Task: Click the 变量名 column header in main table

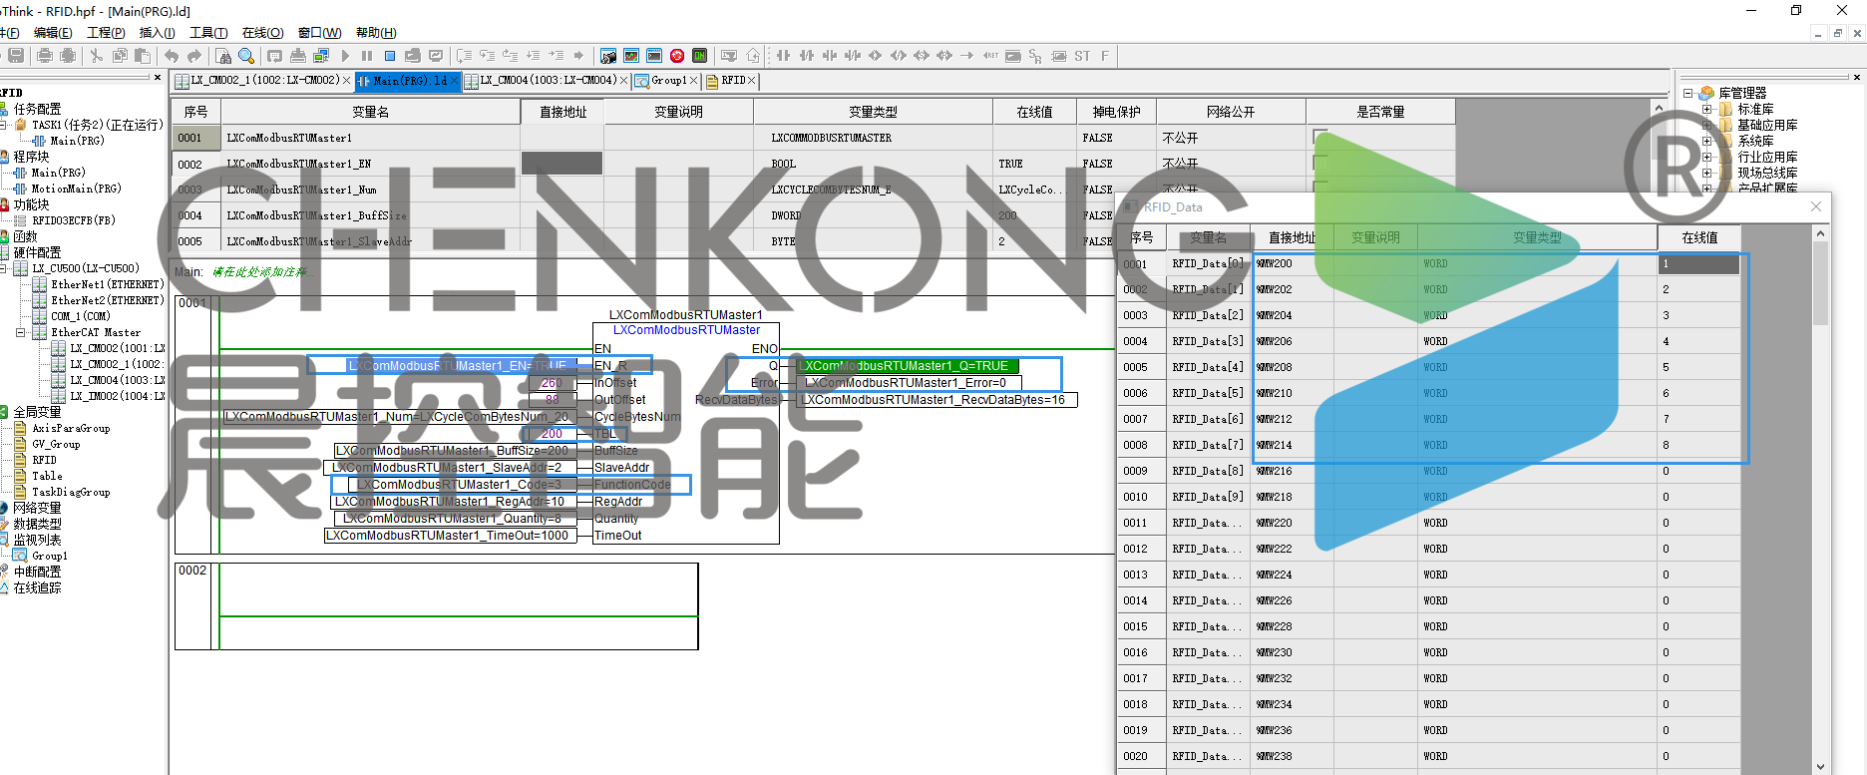Action: click(x=371, y=112)
